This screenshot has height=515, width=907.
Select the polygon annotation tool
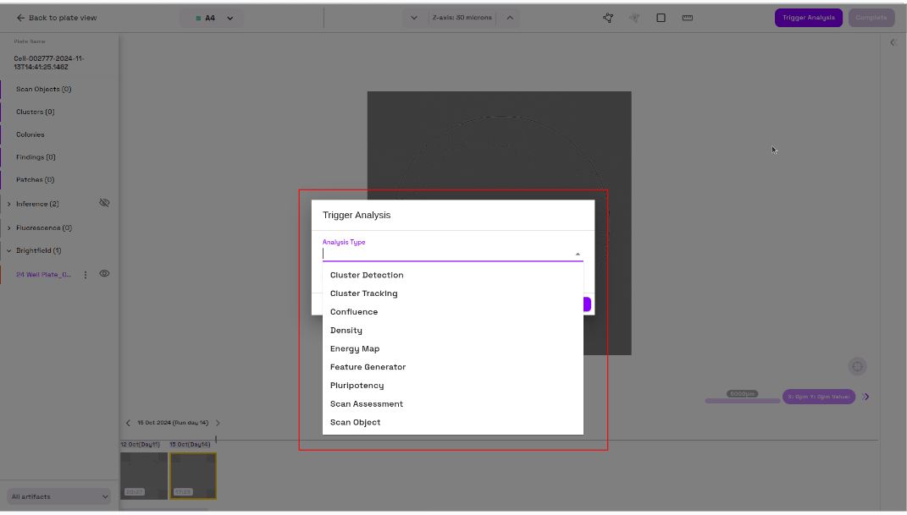[607, 17]
